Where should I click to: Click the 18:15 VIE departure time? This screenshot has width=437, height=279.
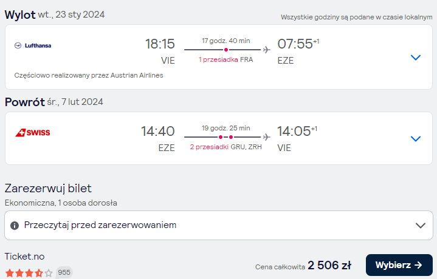[x=160, y=44]
